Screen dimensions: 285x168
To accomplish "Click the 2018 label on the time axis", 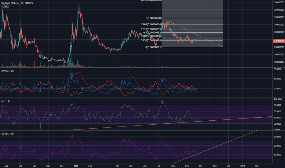I will coord(76,166).
